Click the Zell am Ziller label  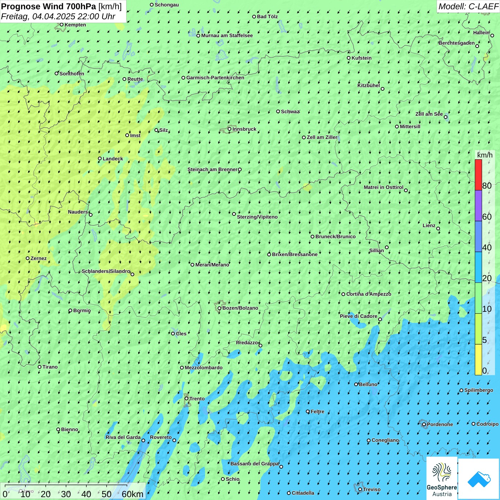tap(322, 137)
